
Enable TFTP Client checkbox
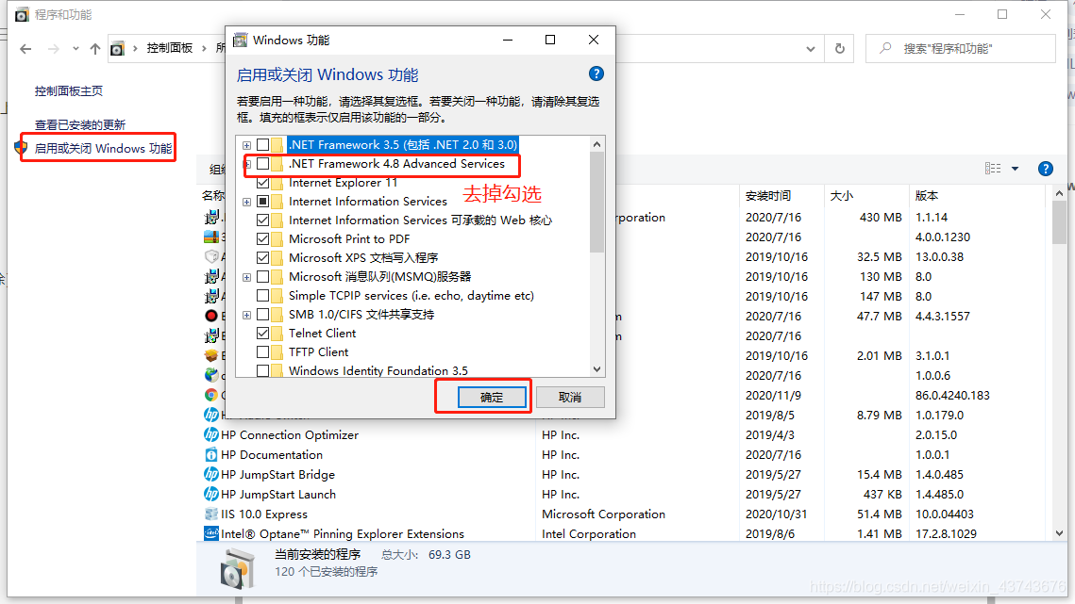point(262,352)
